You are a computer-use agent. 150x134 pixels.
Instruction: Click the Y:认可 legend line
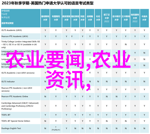coord(4,14)
